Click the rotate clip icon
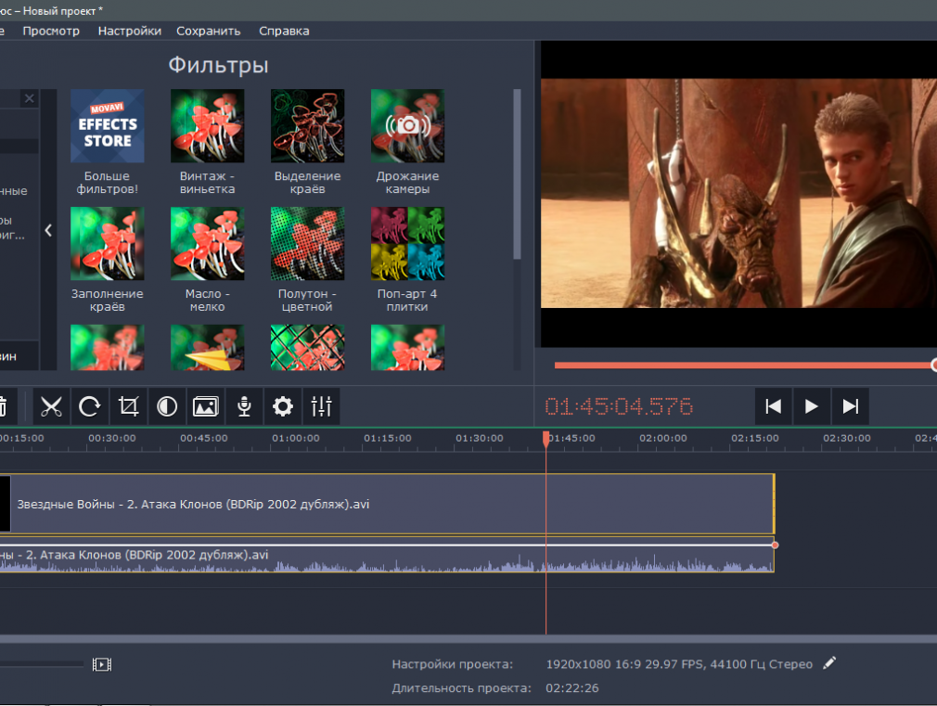This screenshot has height=706, width=937. (x=90, y=407)
